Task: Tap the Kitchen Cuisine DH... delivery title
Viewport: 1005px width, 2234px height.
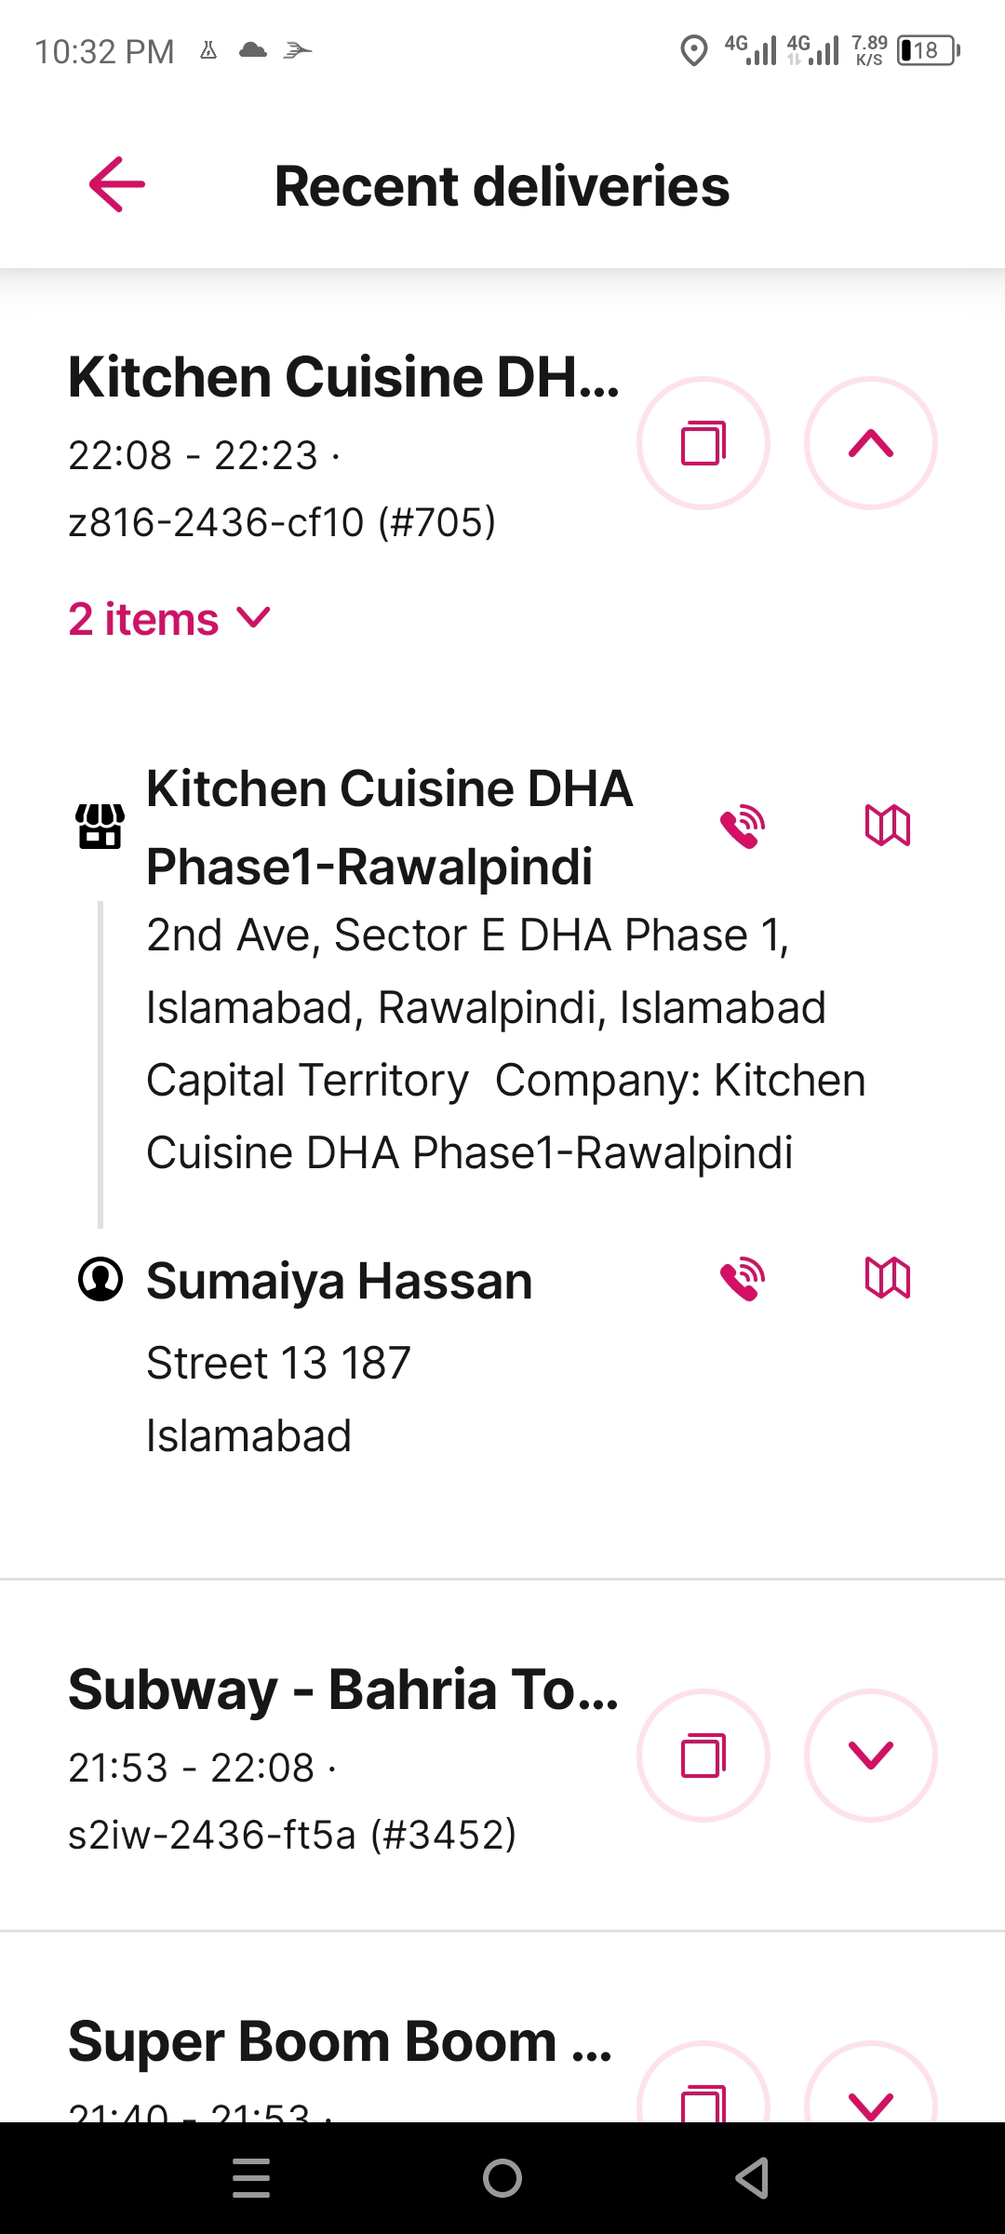Action: click(x=344, y=377)
